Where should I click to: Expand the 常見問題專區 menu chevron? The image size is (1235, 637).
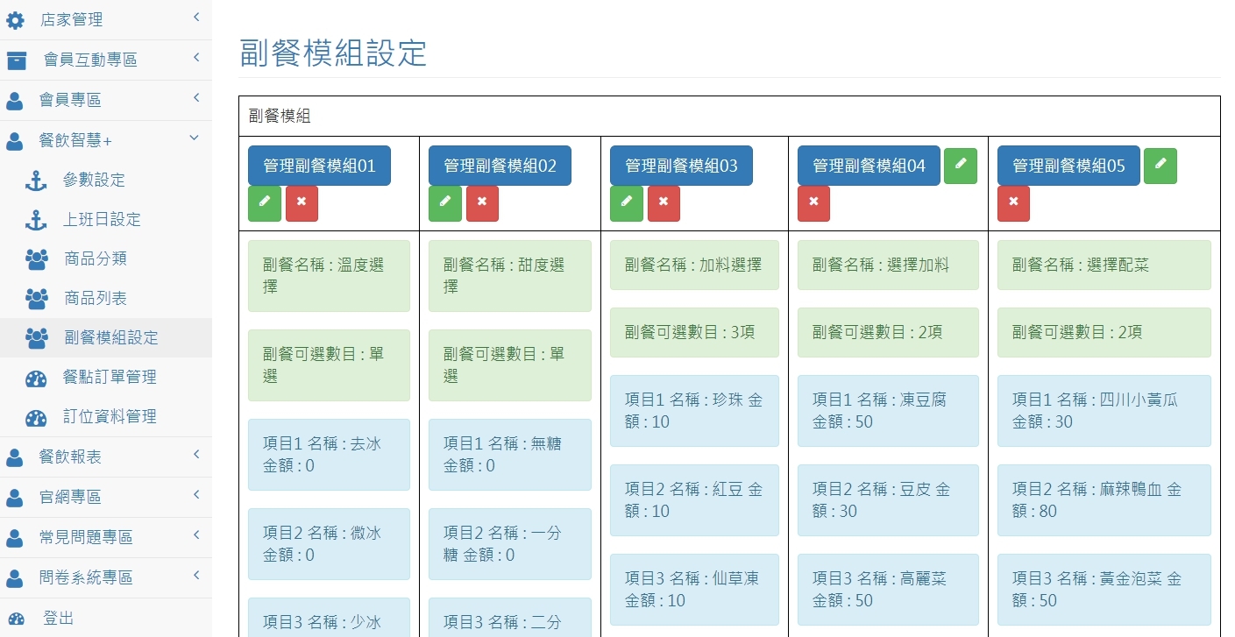195,535
